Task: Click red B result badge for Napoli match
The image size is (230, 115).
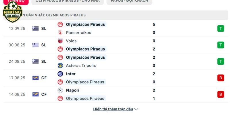Action: (221, 94)
